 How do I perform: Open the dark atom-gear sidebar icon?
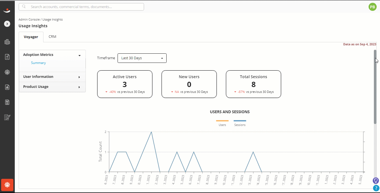coord(7,72)
